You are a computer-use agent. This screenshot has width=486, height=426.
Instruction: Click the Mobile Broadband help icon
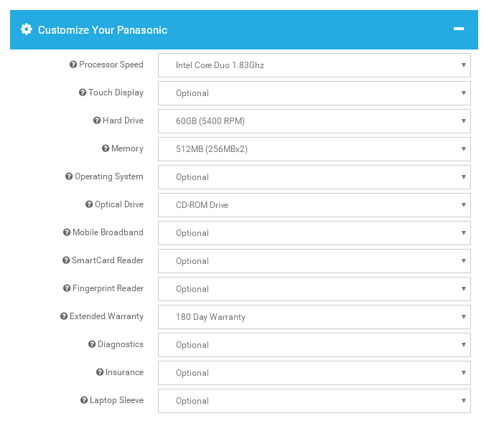(67, 232)
